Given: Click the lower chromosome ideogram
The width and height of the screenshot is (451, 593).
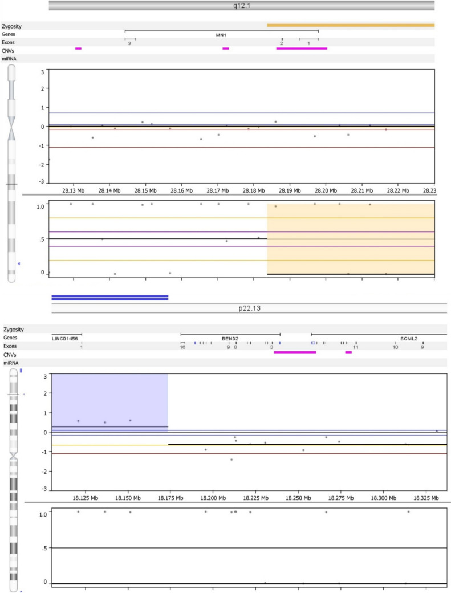Looking at the screenshot, I should click(x=13, y=480).
